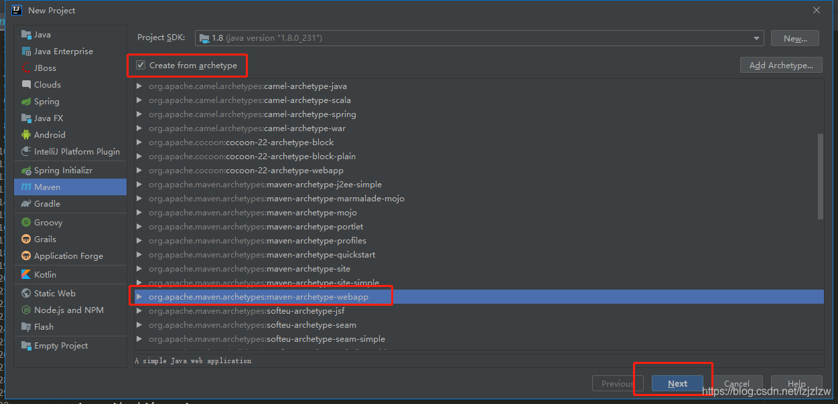Screen dimensions: 838x404
Task: Click the Flash folder icon
Action: click(26, 327)
